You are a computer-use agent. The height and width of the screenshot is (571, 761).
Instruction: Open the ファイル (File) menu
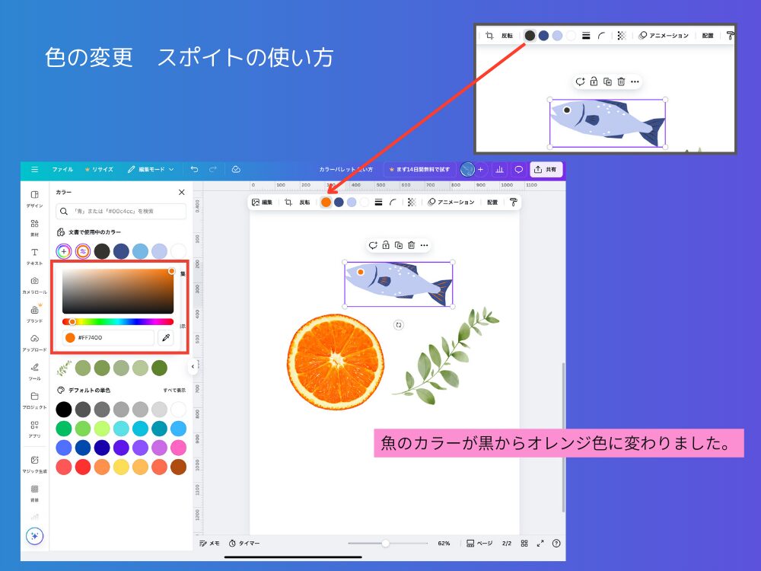(x=64, y=170)
